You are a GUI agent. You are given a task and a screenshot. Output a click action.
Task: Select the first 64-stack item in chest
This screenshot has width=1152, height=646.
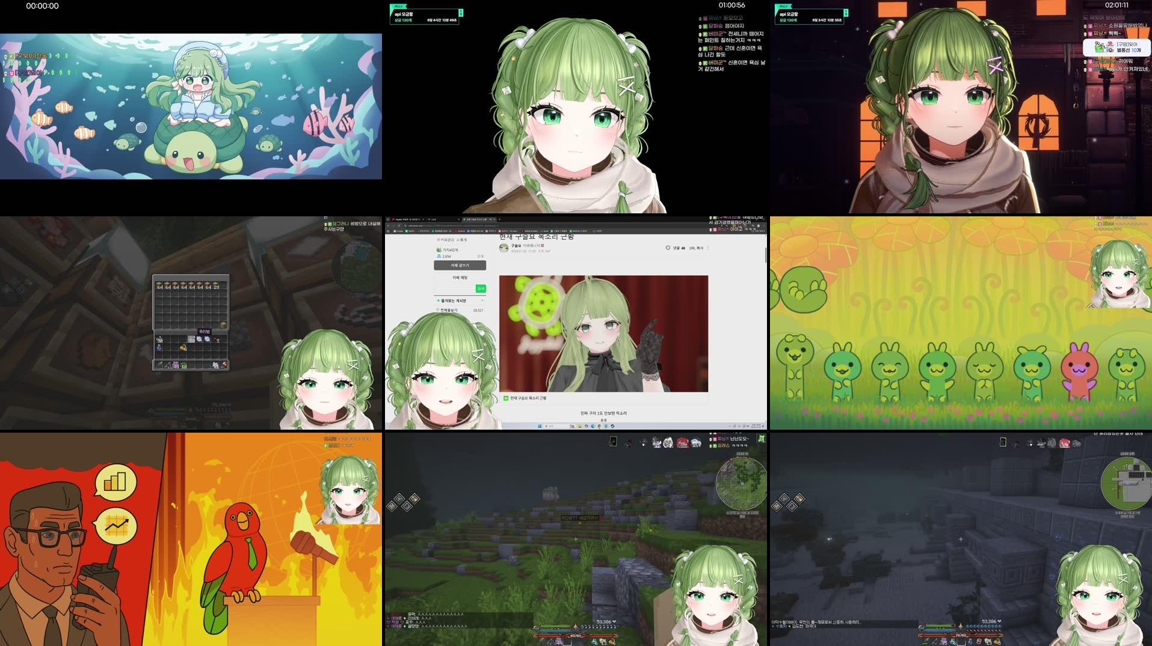[159, 285]
